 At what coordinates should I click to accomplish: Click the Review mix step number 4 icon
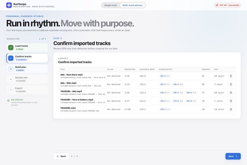pos(11,79)
